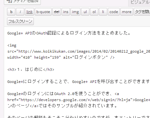Click the OAuth 2.0 text line
The width and height of the screenshot is (150, 118).
pos(63,94)
